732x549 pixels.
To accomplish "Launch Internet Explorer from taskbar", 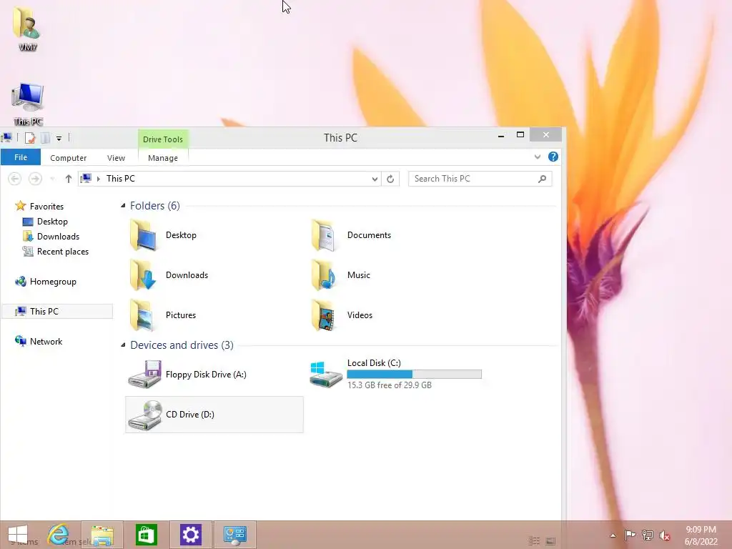I will pyautogui.click(x=59, y=535).
